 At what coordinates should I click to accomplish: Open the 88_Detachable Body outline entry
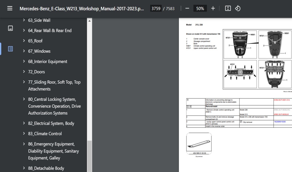click(46, 168)
